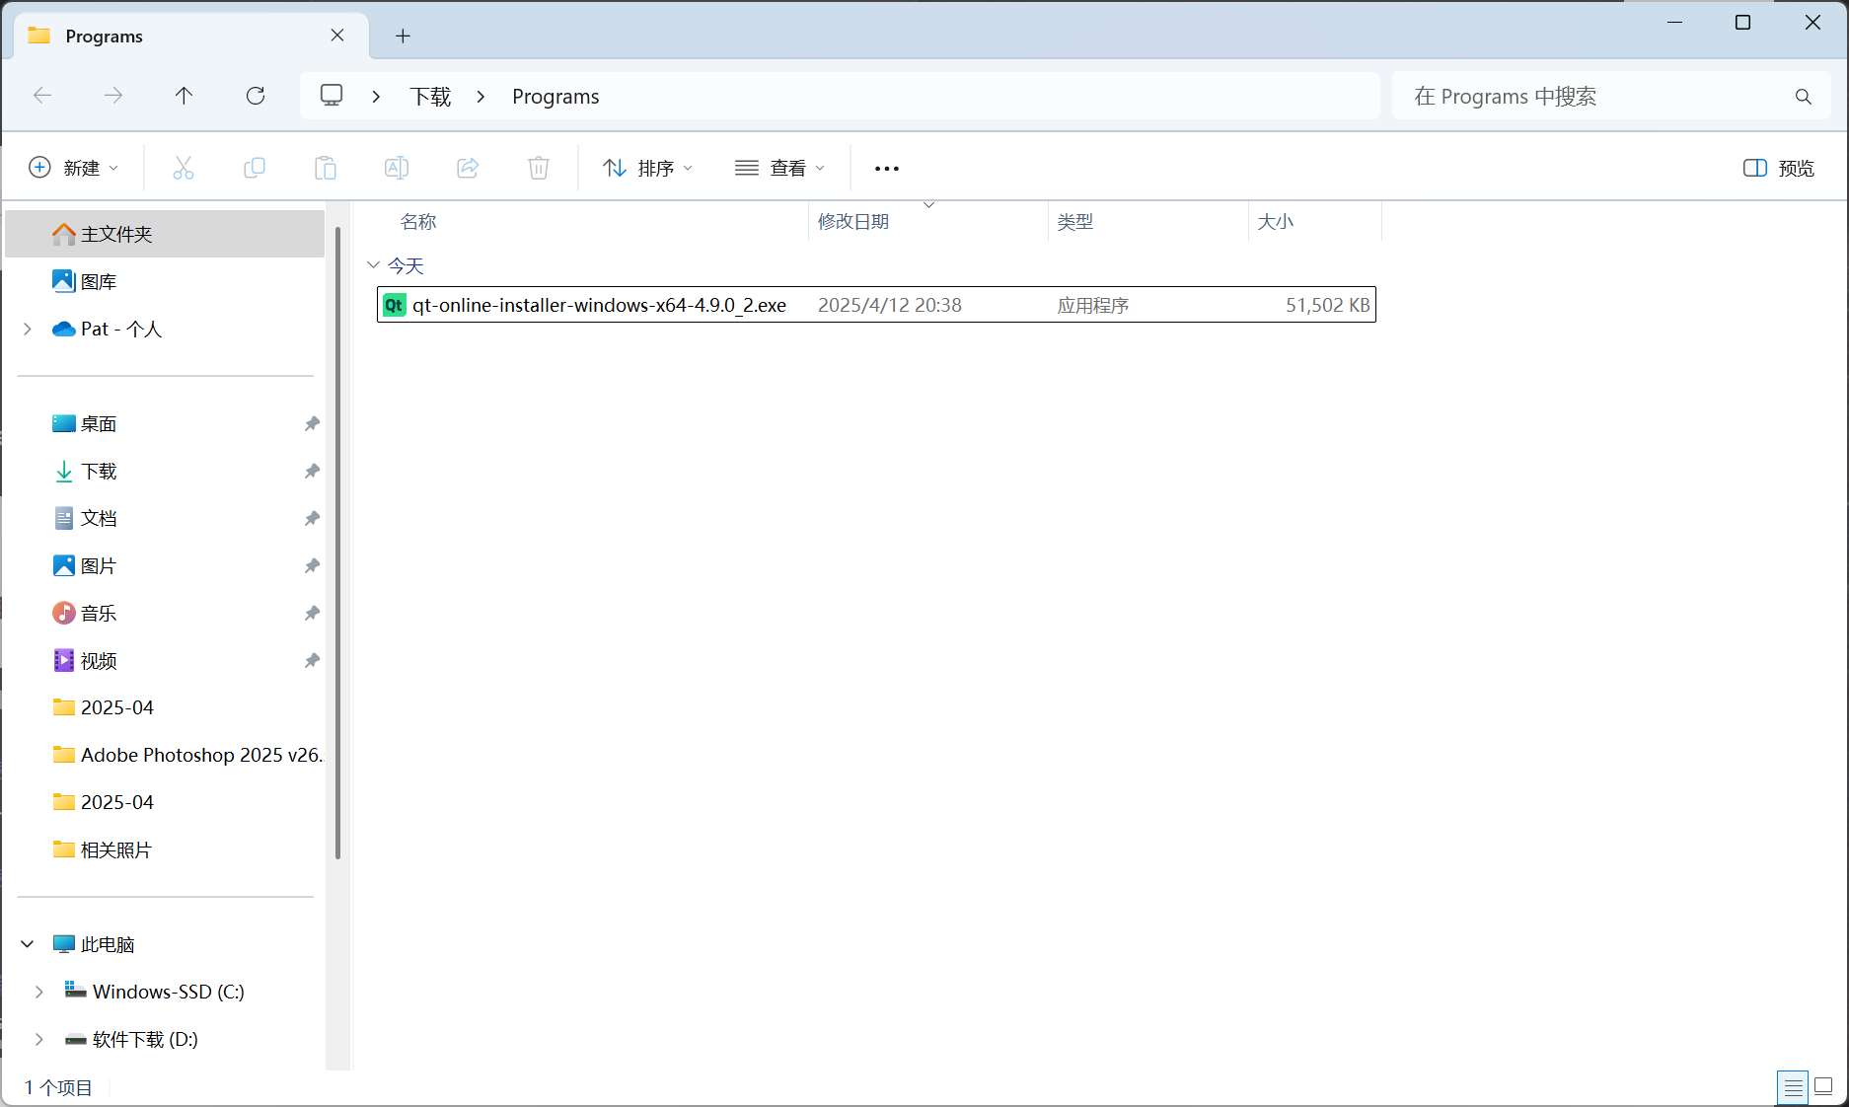The height and width of the screenshot is (1107, 1849).
Task: Click the Rename icon in toolbar
Action: point(396,168)
